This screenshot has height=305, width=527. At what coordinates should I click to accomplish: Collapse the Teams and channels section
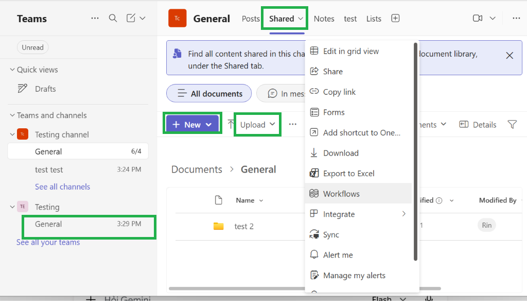coord(12,115)
